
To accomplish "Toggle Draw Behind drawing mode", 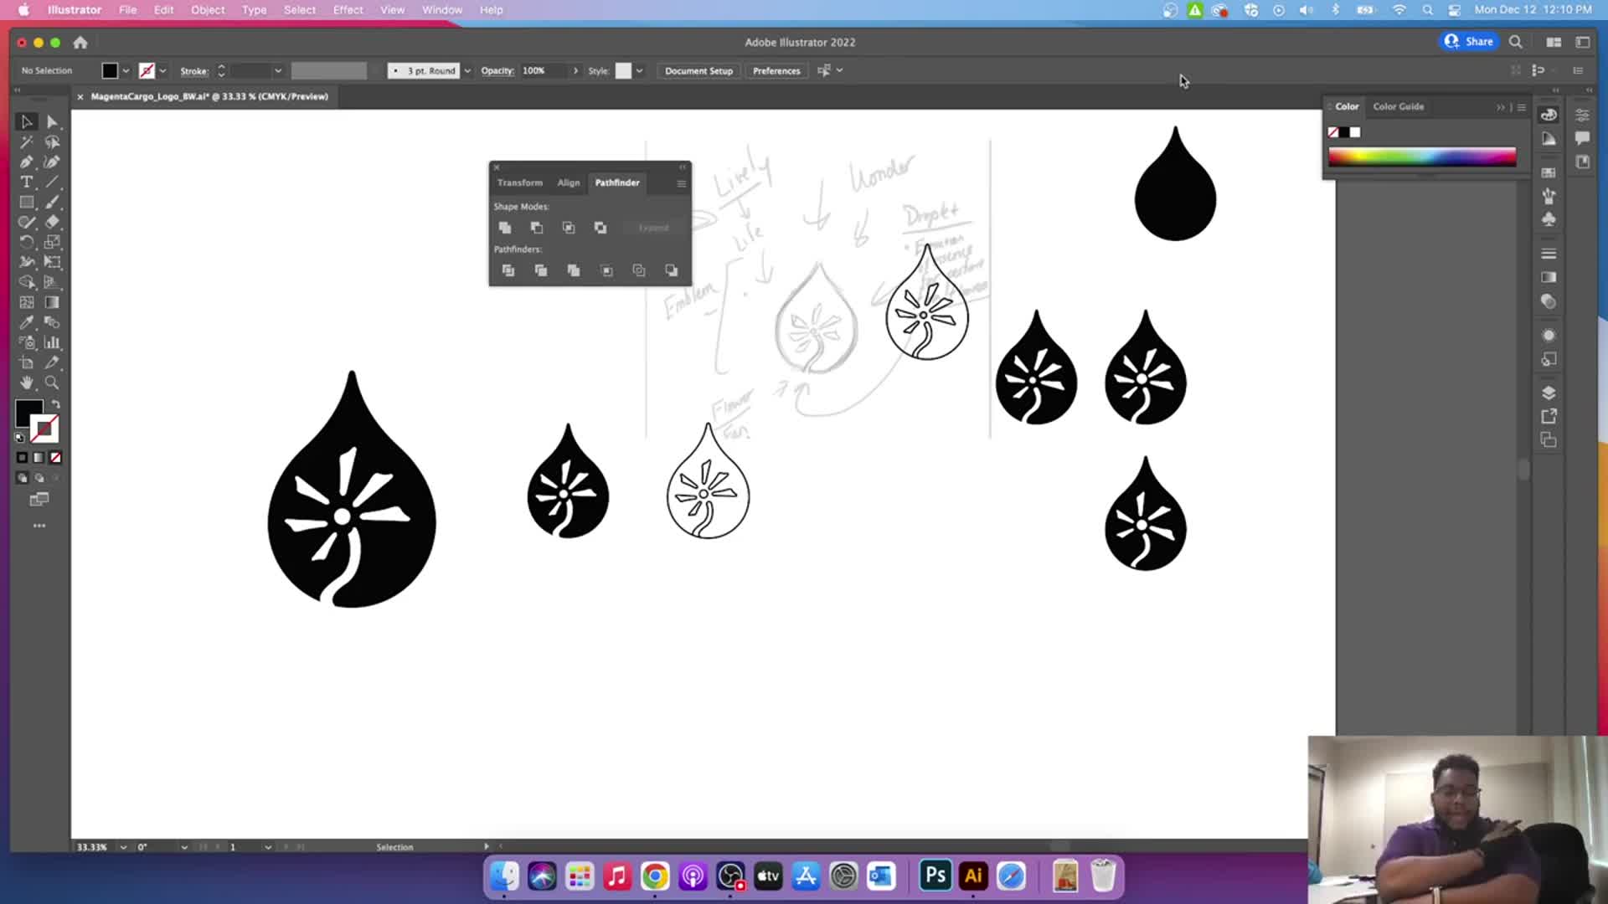I will click(x=39, y=478).
